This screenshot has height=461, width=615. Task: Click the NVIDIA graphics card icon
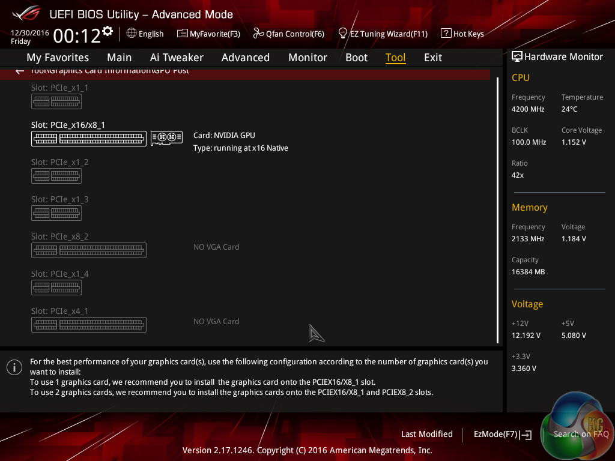pos(167,138)
